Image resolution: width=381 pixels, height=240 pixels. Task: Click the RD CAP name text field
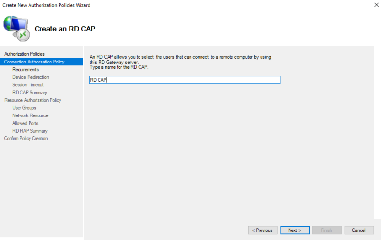pos(184,80)
